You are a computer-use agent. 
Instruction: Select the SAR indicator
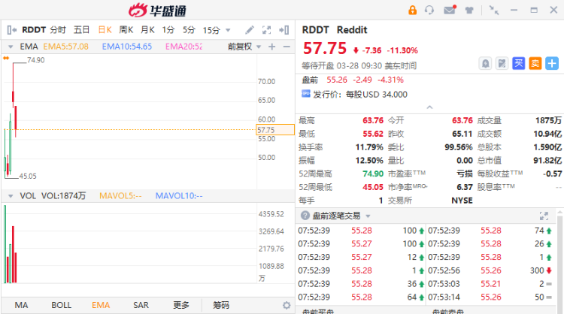[x=141, y=306]
